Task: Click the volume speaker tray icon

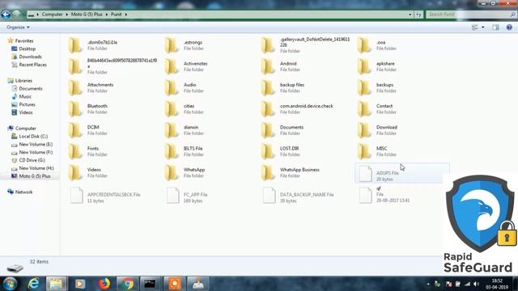Action: point(476,284)
